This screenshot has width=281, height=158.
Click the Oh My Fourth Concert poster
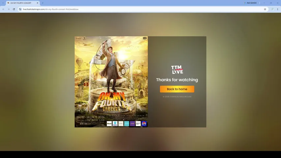click(x=111, y=82)
